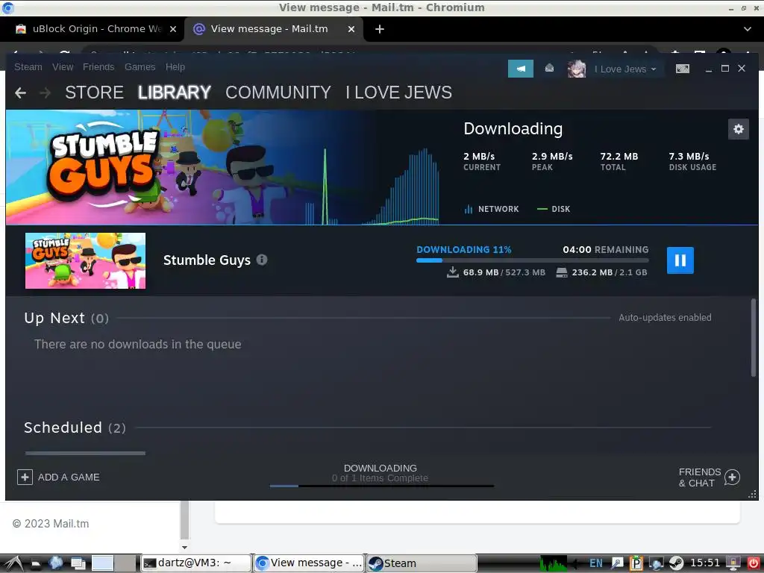Open download settings gear icon
764x573 pixels.
pos(738,129)
